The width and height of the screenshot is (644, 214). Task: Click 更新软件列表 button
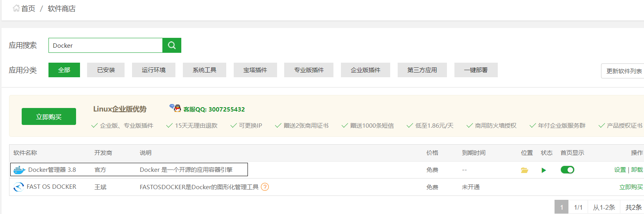[x=624, y=71]
